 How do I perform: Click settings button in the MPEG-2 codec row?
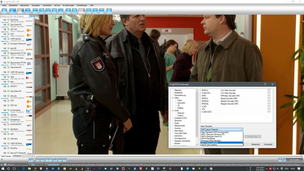tap(269, 90)
